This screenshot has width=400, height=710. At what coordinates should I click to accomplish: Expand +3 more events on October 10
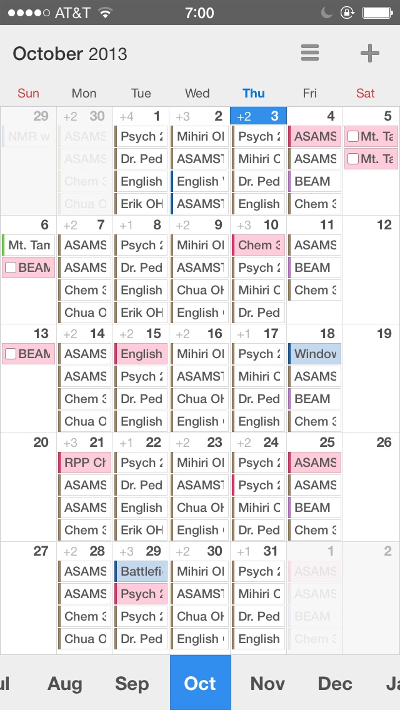[x=244, y=226]
